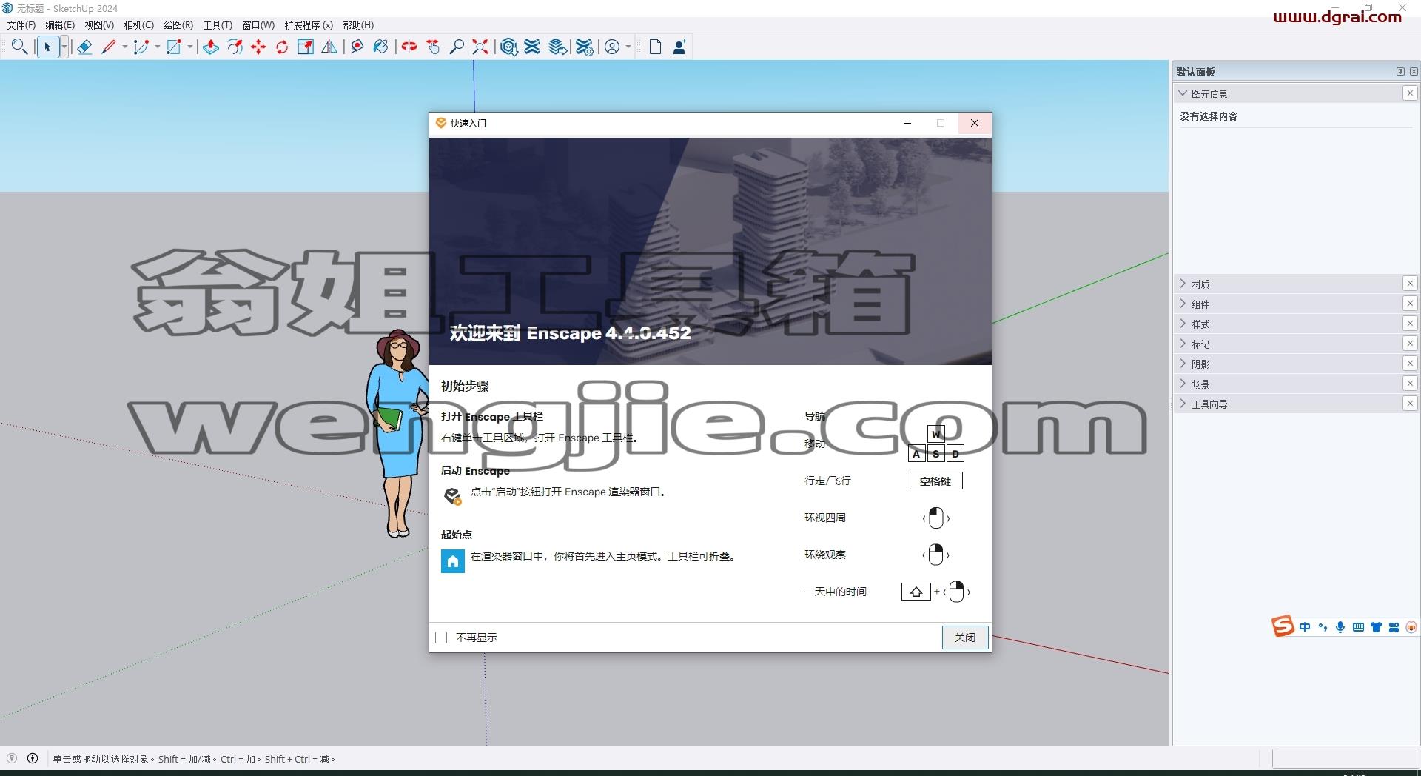Click the status bar info icon

click(x=33, y=758)
